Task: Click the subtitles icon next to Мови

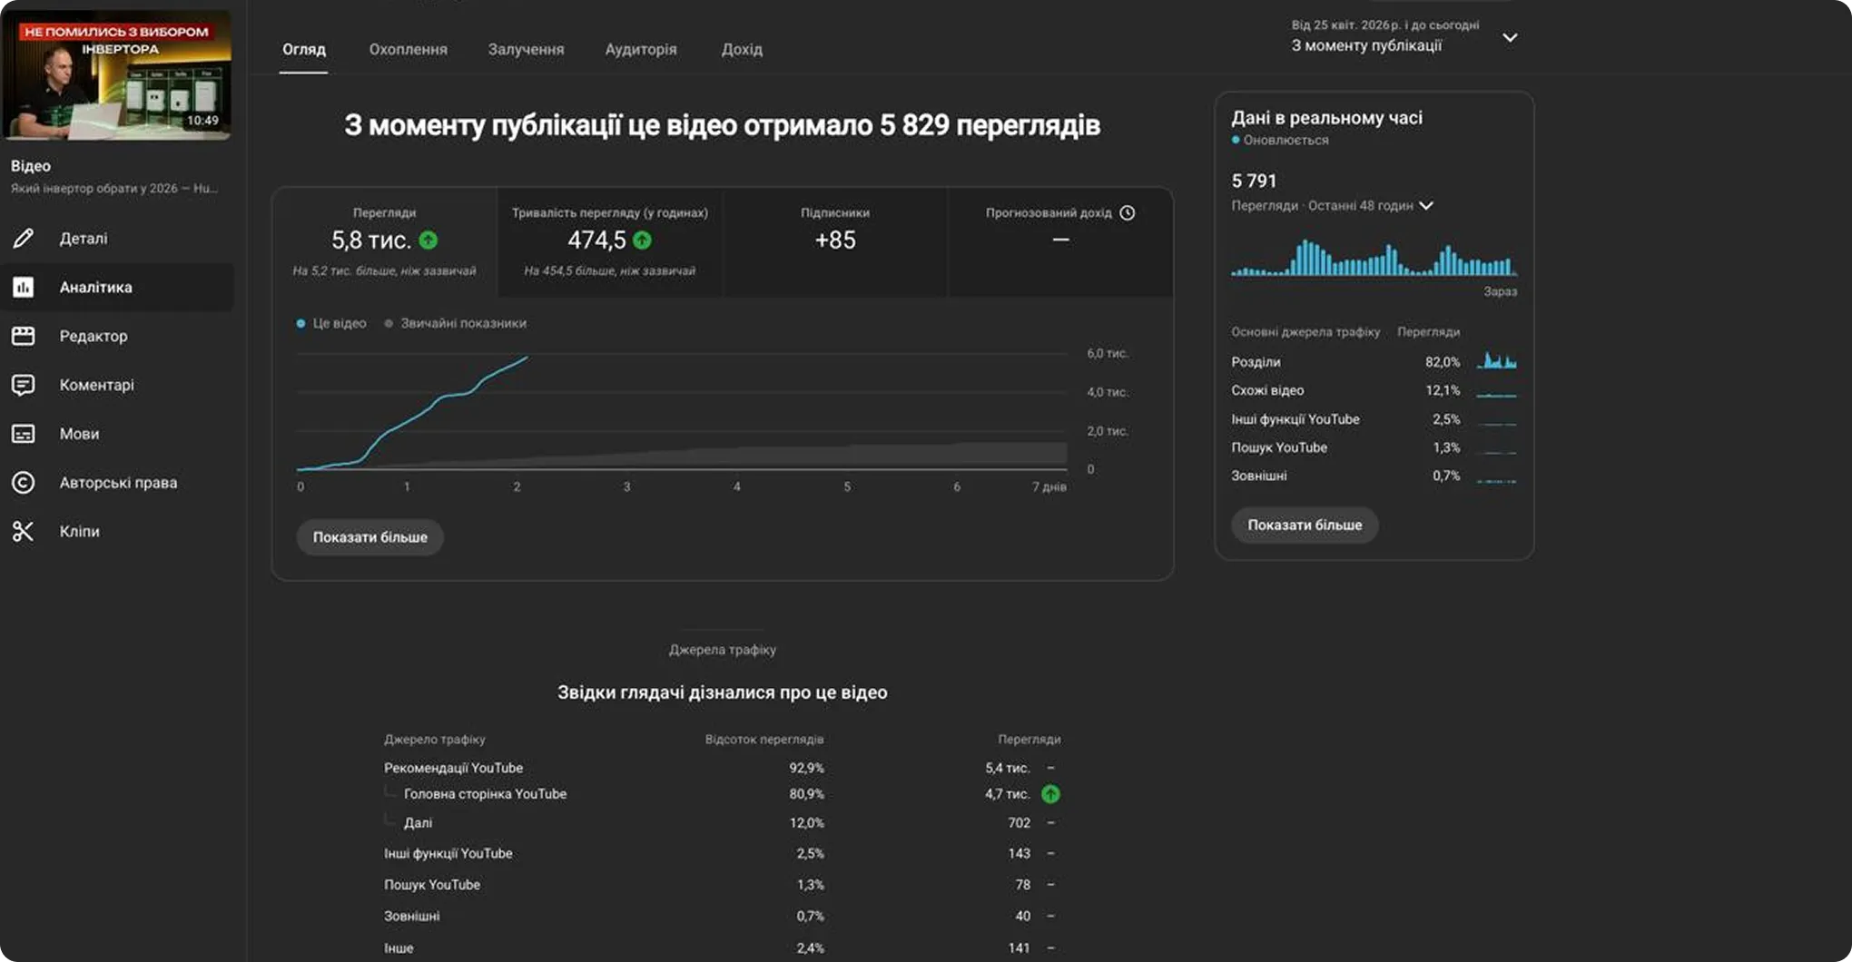Action: (24, 434)
